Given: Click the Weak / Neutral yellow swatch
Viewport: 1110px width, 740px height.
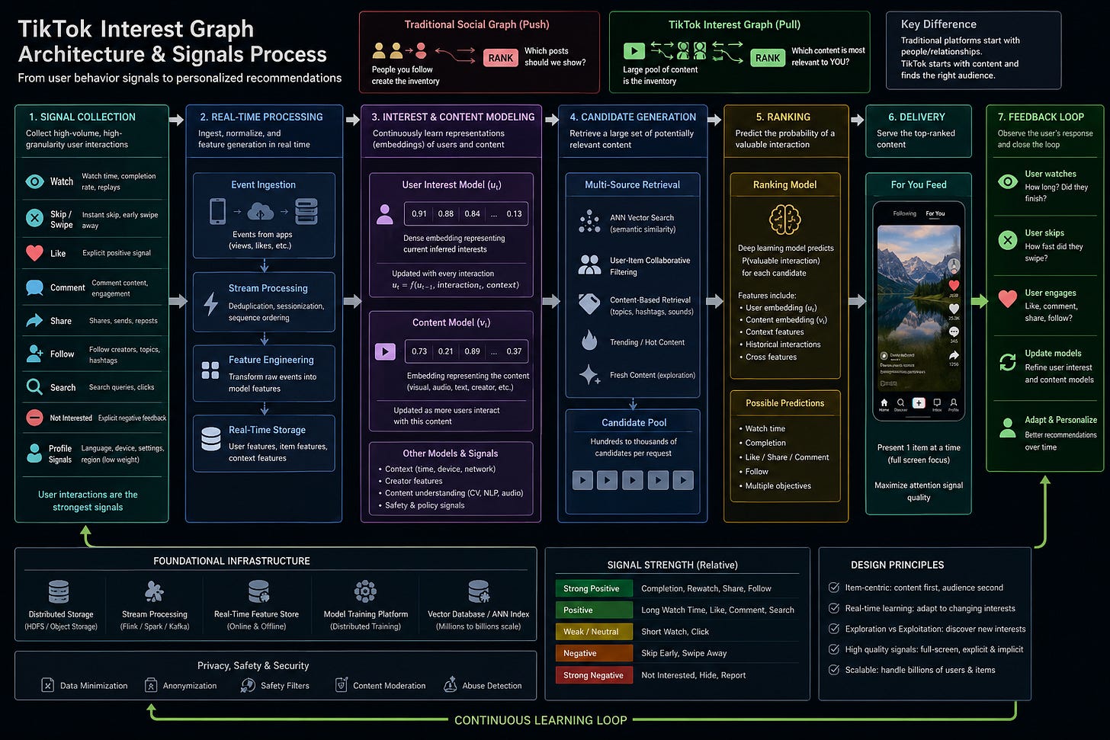Looking at the screenshot, I should click(x=593, y=632).
